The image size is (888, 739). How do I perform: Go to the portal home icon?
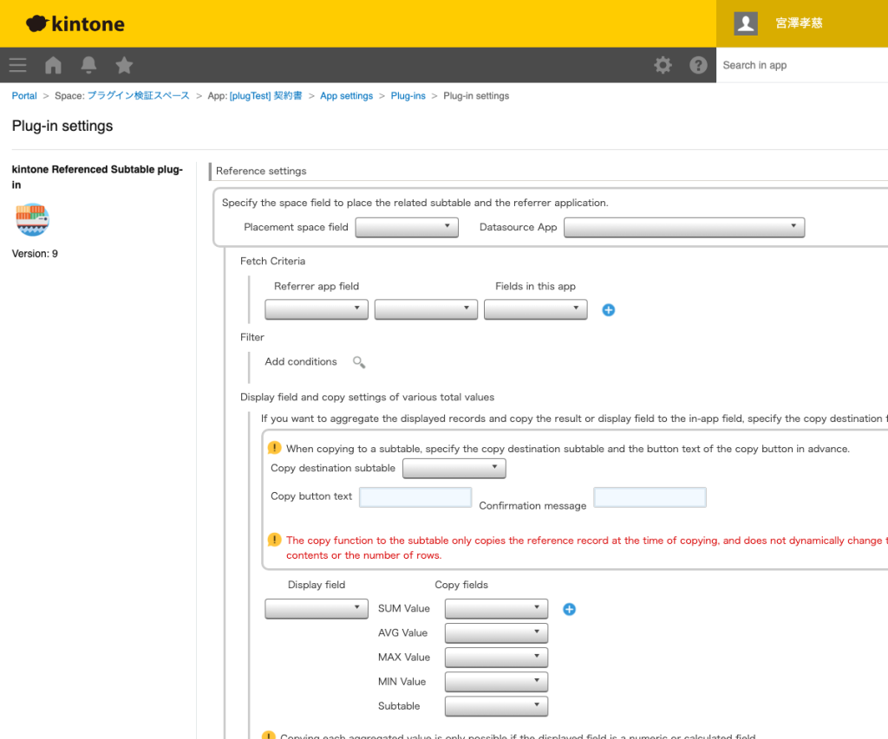53,65
